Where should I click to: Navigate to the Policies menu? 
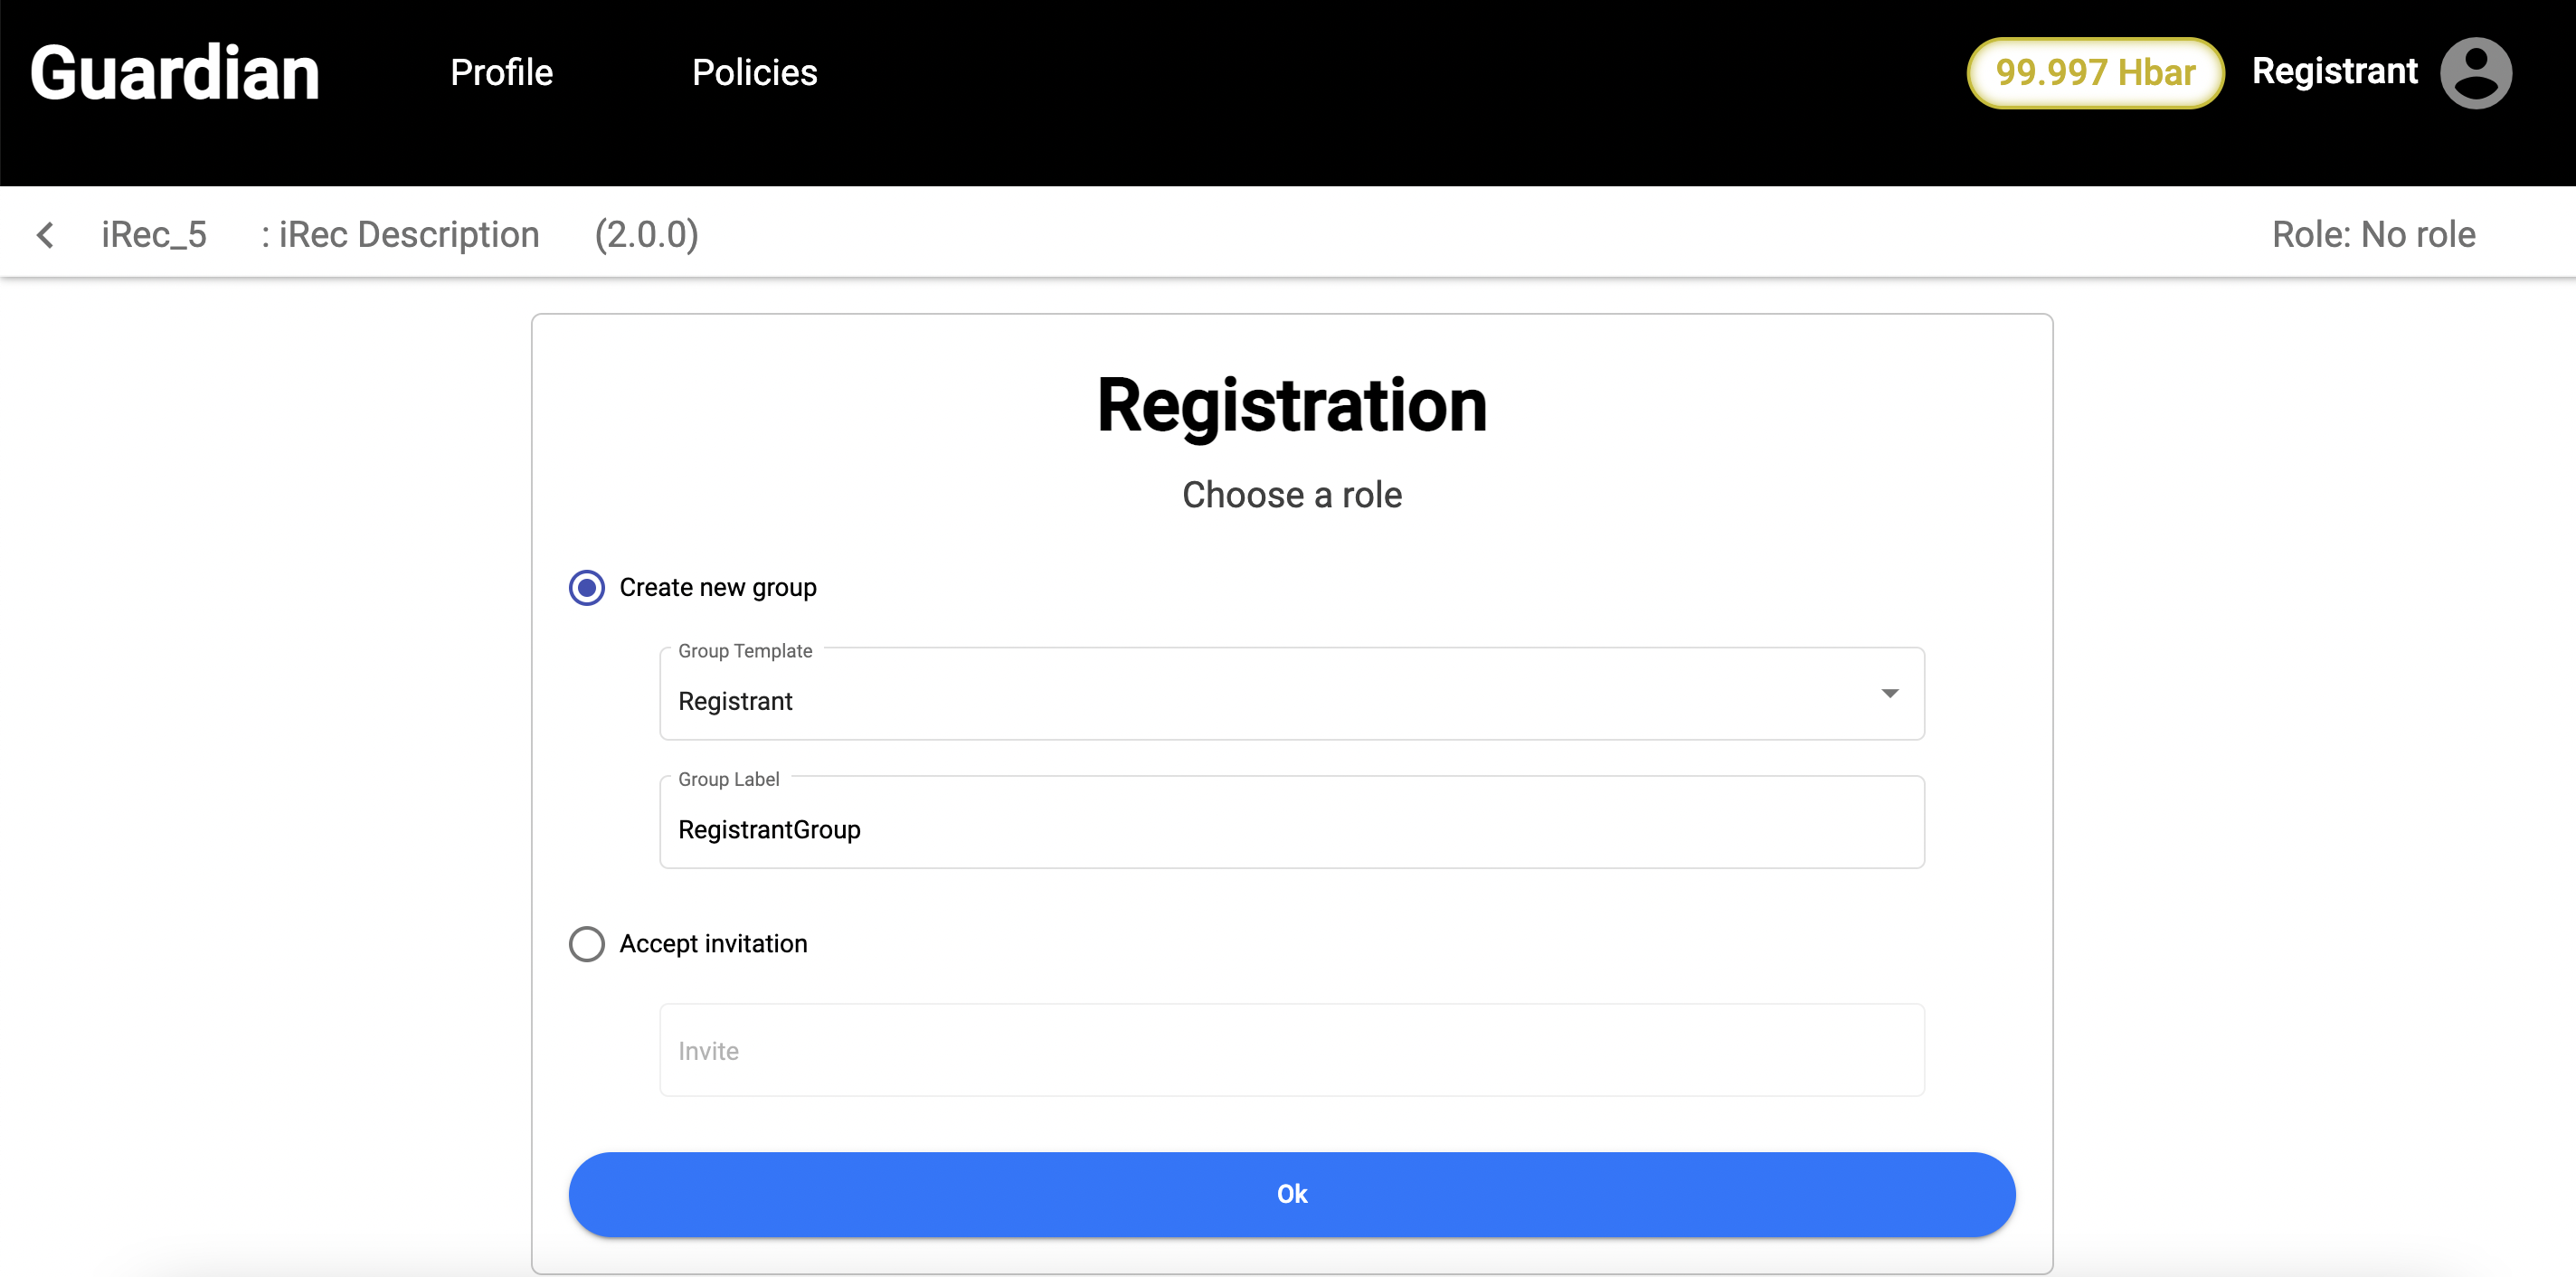coord(754,73)
